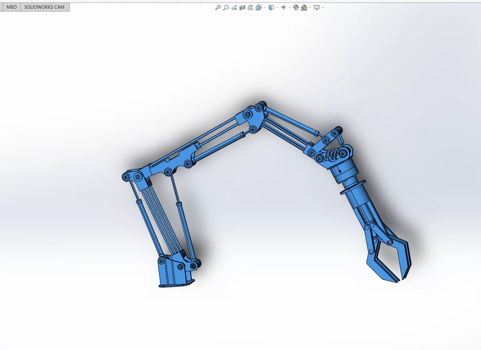
Task: Click the Previous View icon
Action: coord(234,7)
